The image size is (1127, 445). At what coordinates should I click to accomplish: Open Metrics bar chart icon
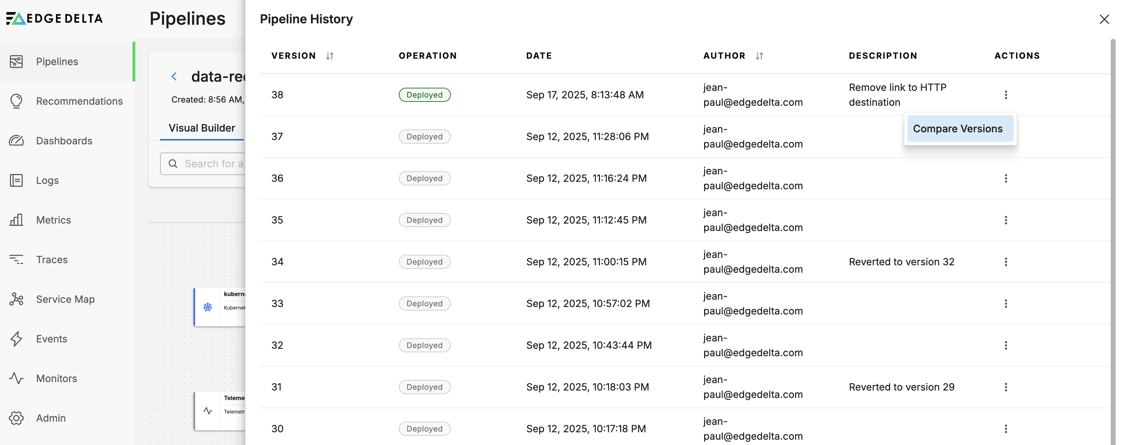coord(16,220)
